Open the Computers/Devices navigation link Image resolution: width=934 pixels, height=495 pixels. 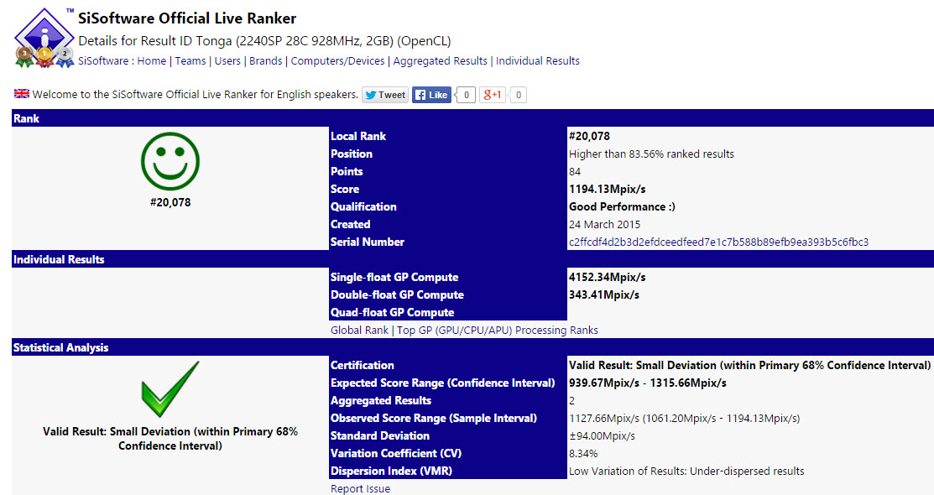coord(337,60)
